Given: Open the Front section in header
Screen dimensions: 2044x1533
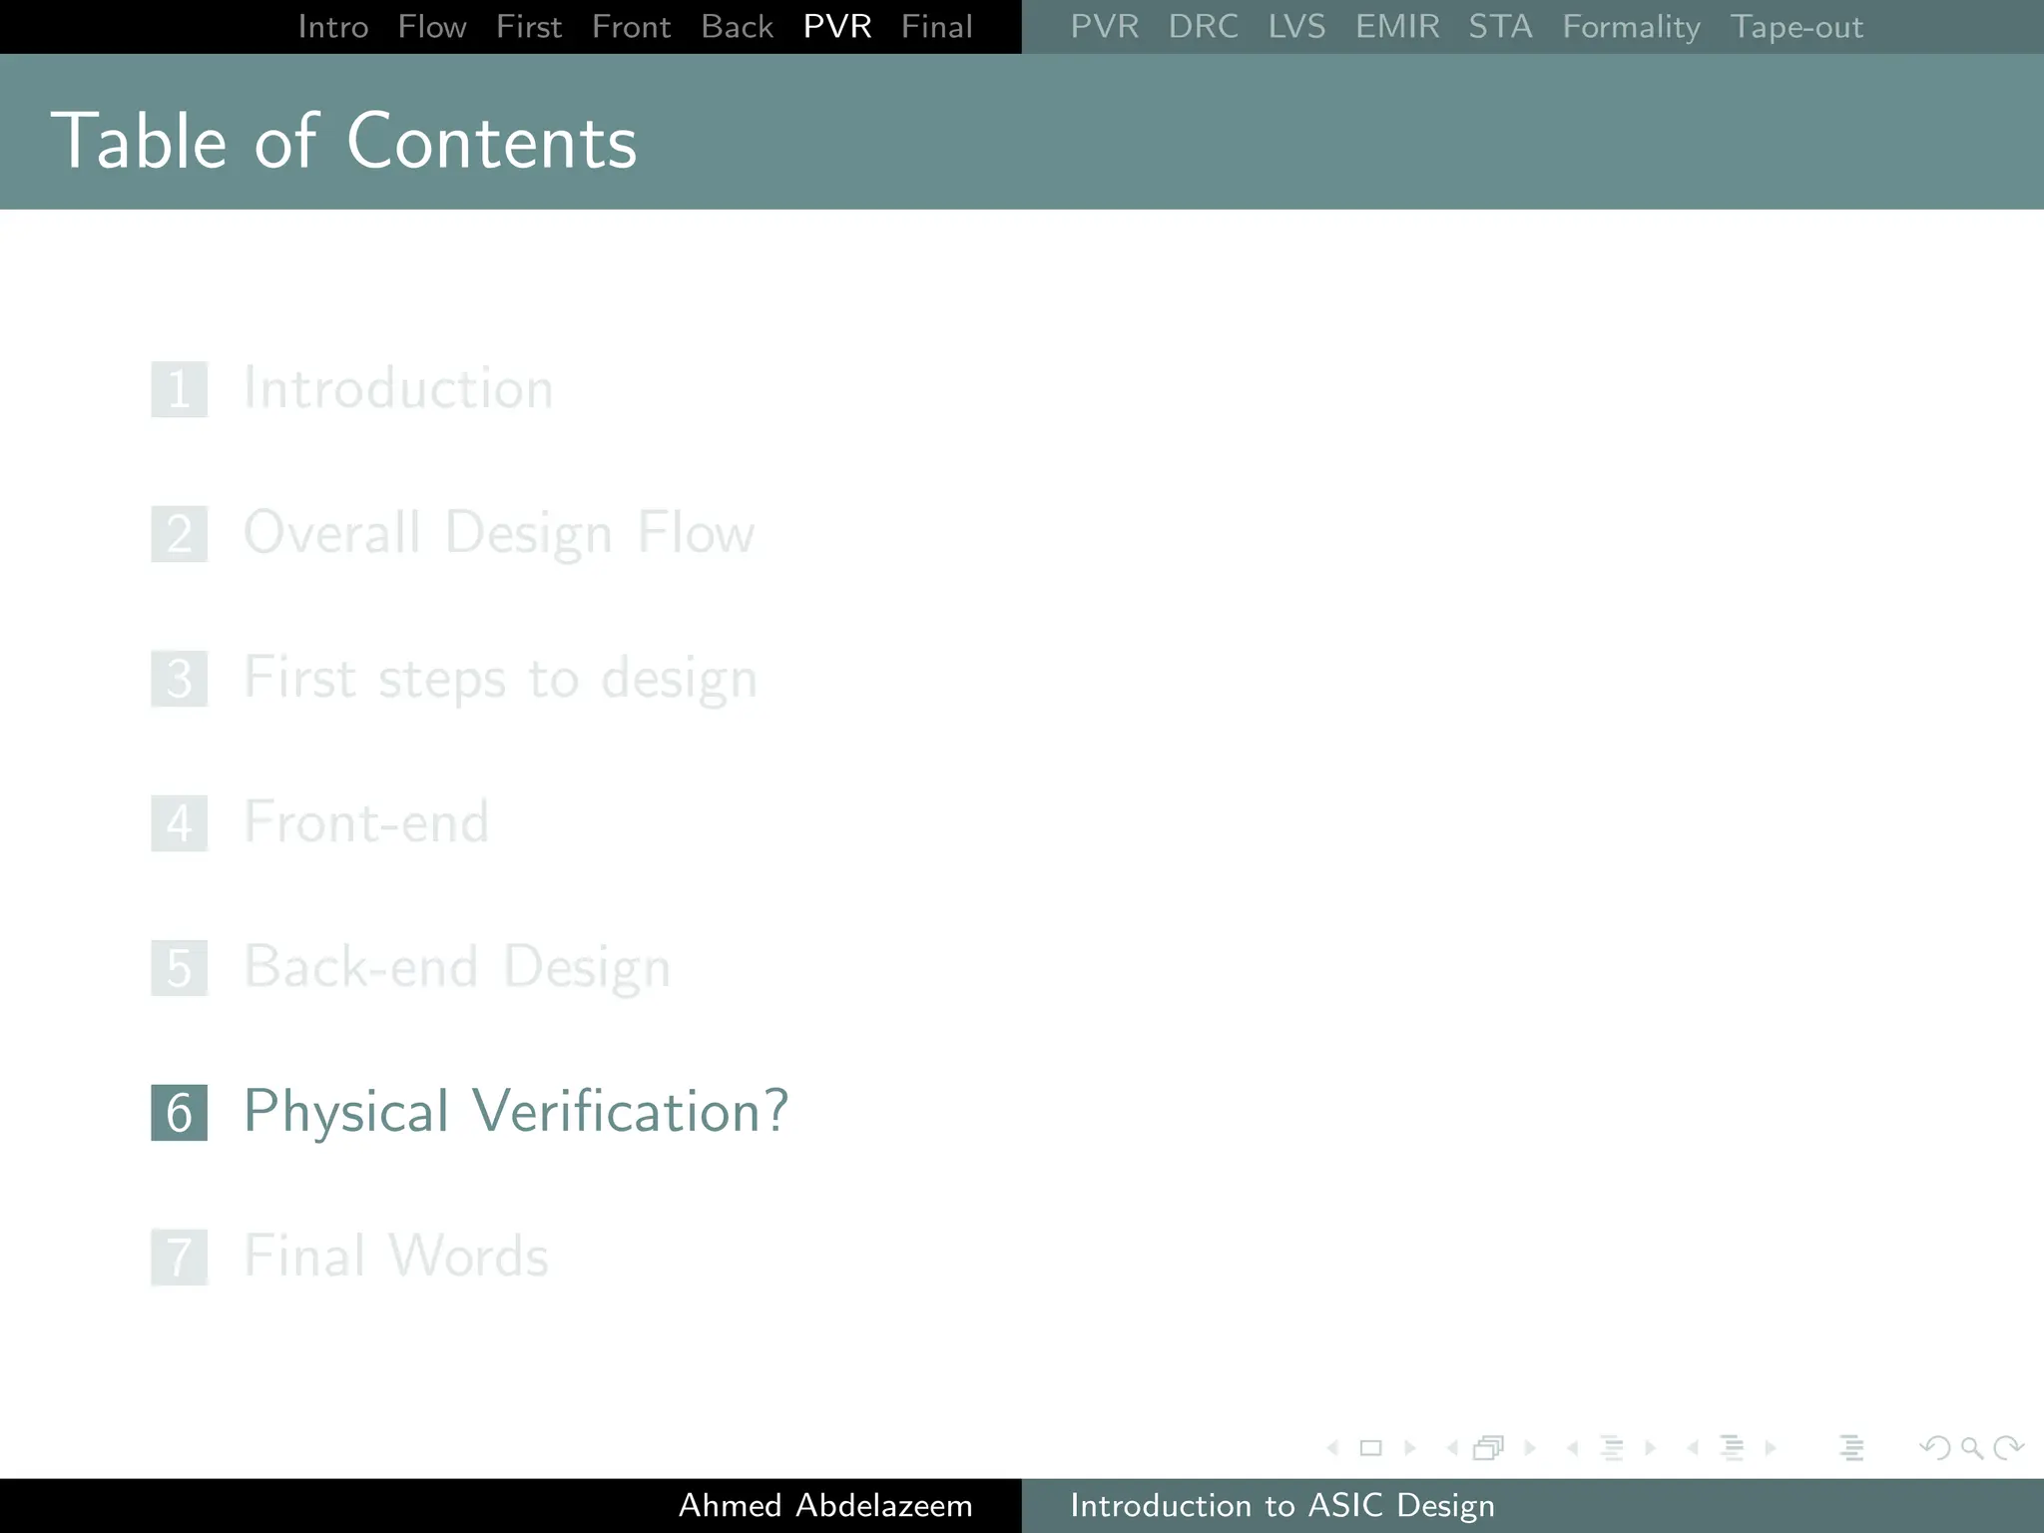Looking at the screenshot, I should pyautogui.click(x=632, y=27).
